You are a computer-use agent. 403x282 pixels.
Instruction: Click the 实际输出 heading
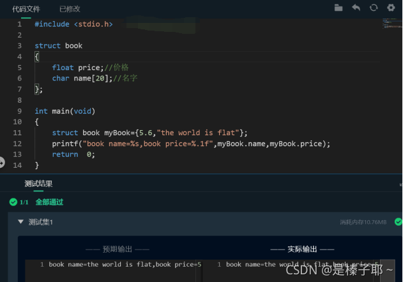pyautogui.click(x=302, y=249)
